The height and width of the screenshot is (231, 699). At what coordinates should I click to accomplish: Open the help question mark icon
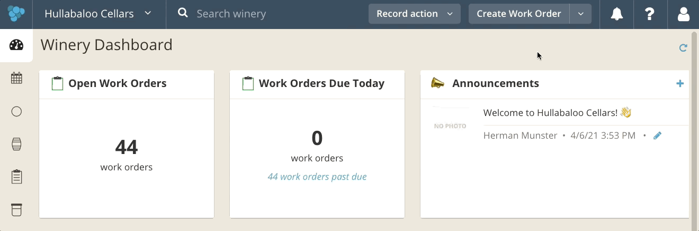pos(650,14)
